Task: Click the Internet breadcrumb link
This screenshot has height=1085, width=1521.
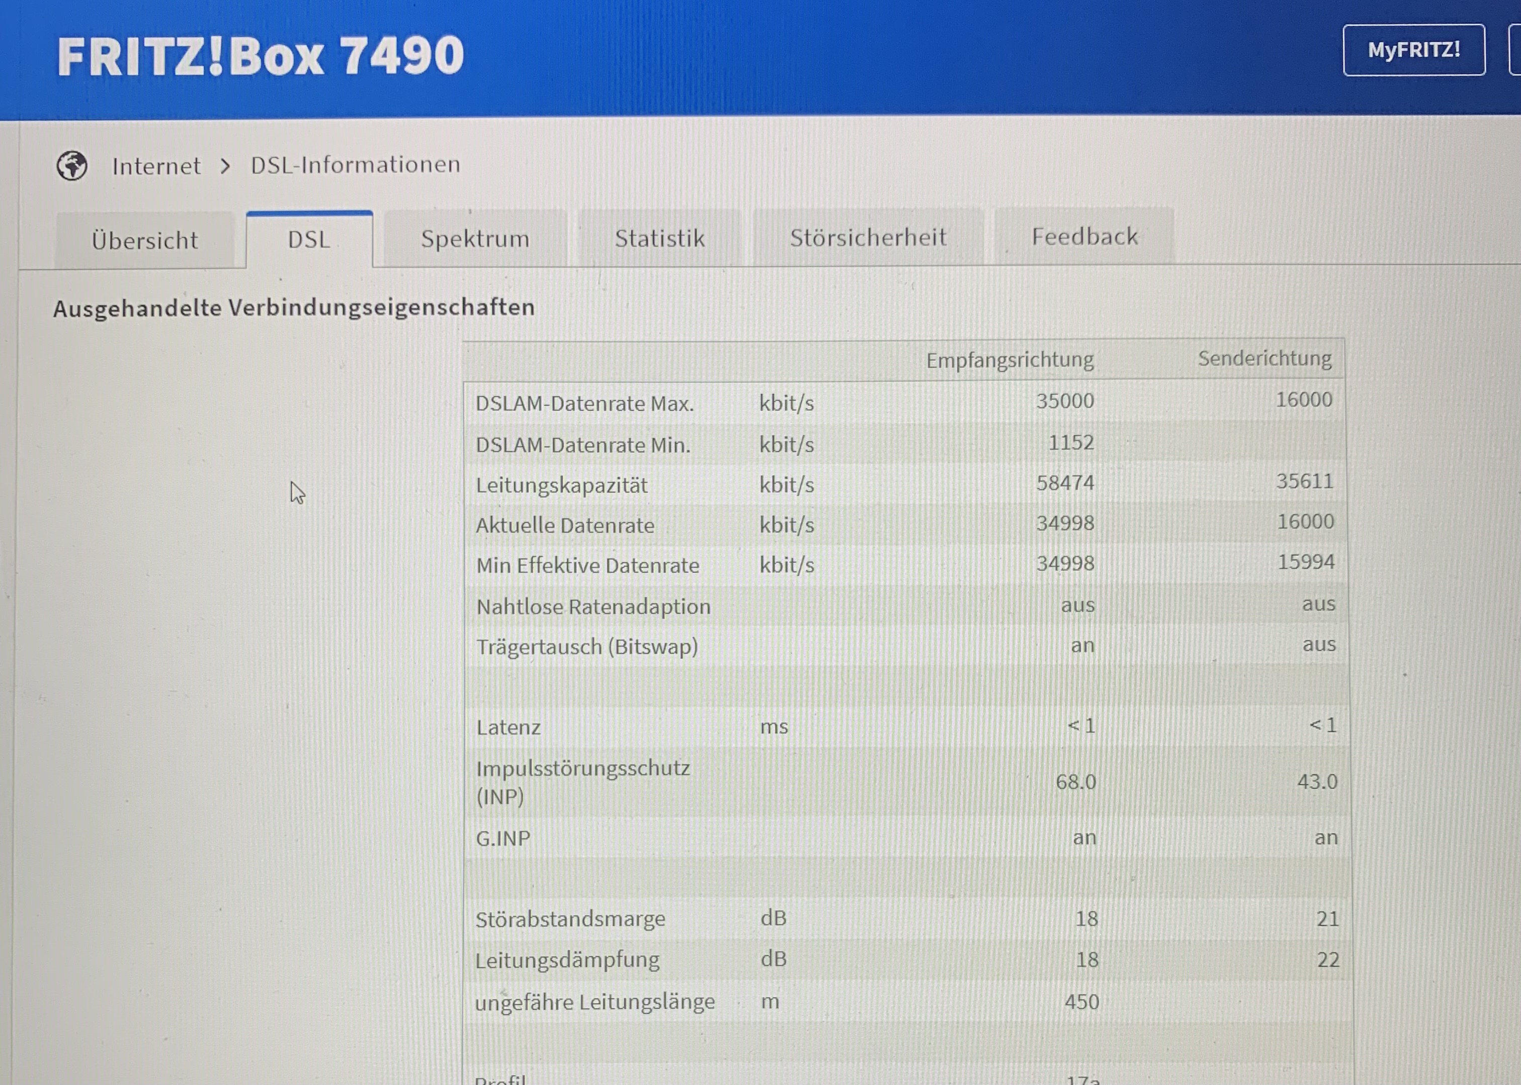Action: point(156,166)
